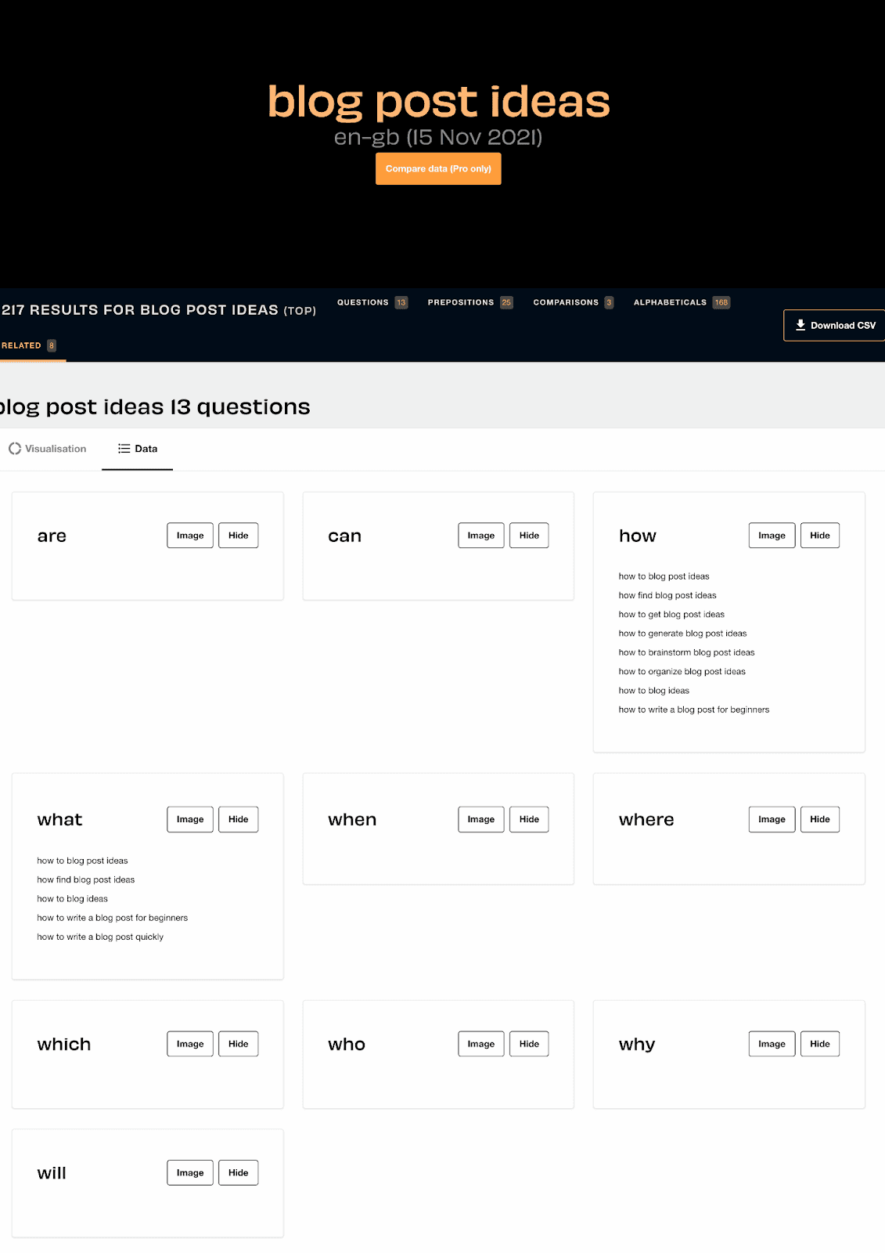Save the 'when' card as image
Image resolution: width=885 pixels, height=1253 pixels.
[x=480, y=819]
